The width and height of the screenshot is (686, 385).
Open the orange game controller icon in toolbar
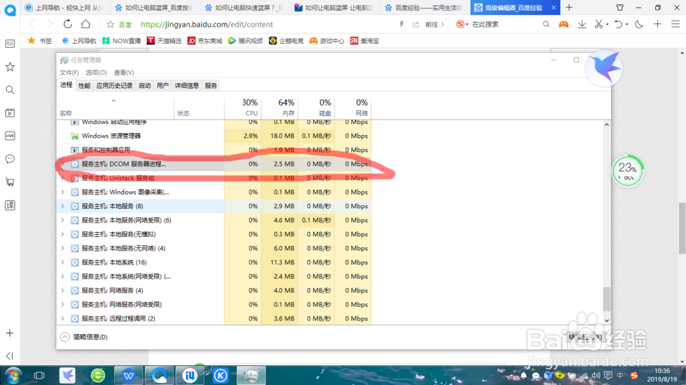(563, 25)
